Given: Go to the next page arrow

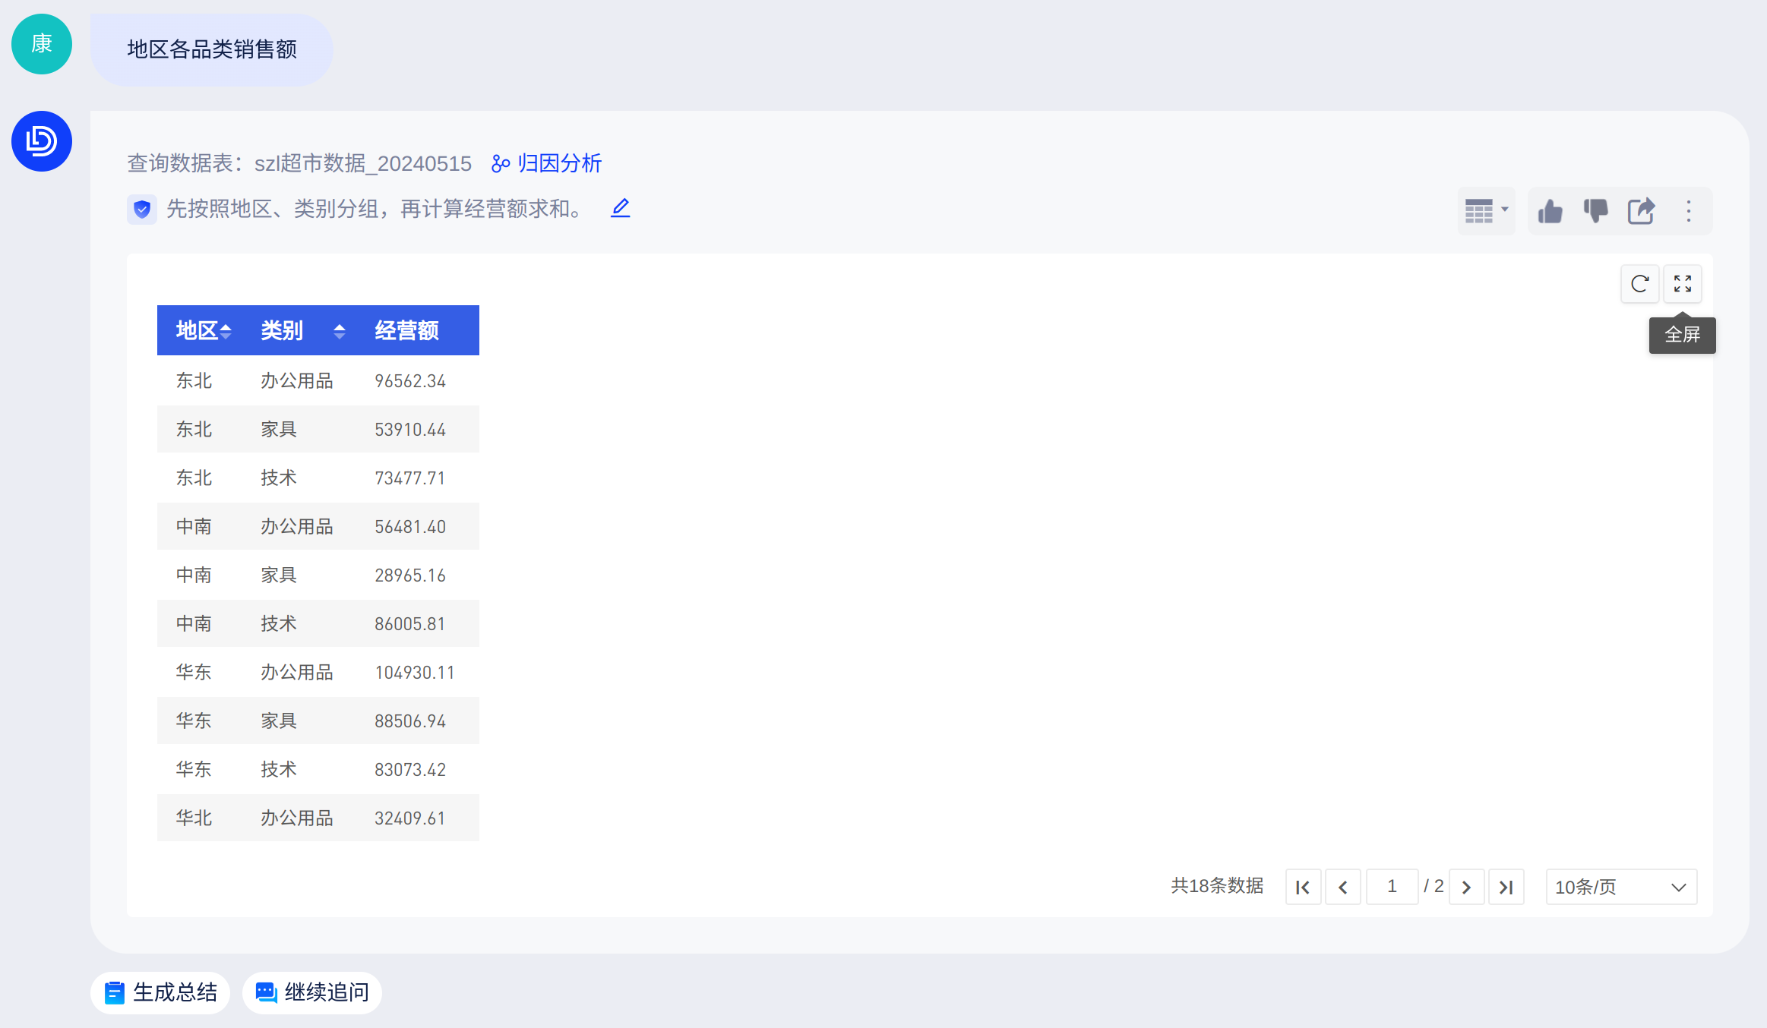Looking at the screenshot, I should [1467, 887].
